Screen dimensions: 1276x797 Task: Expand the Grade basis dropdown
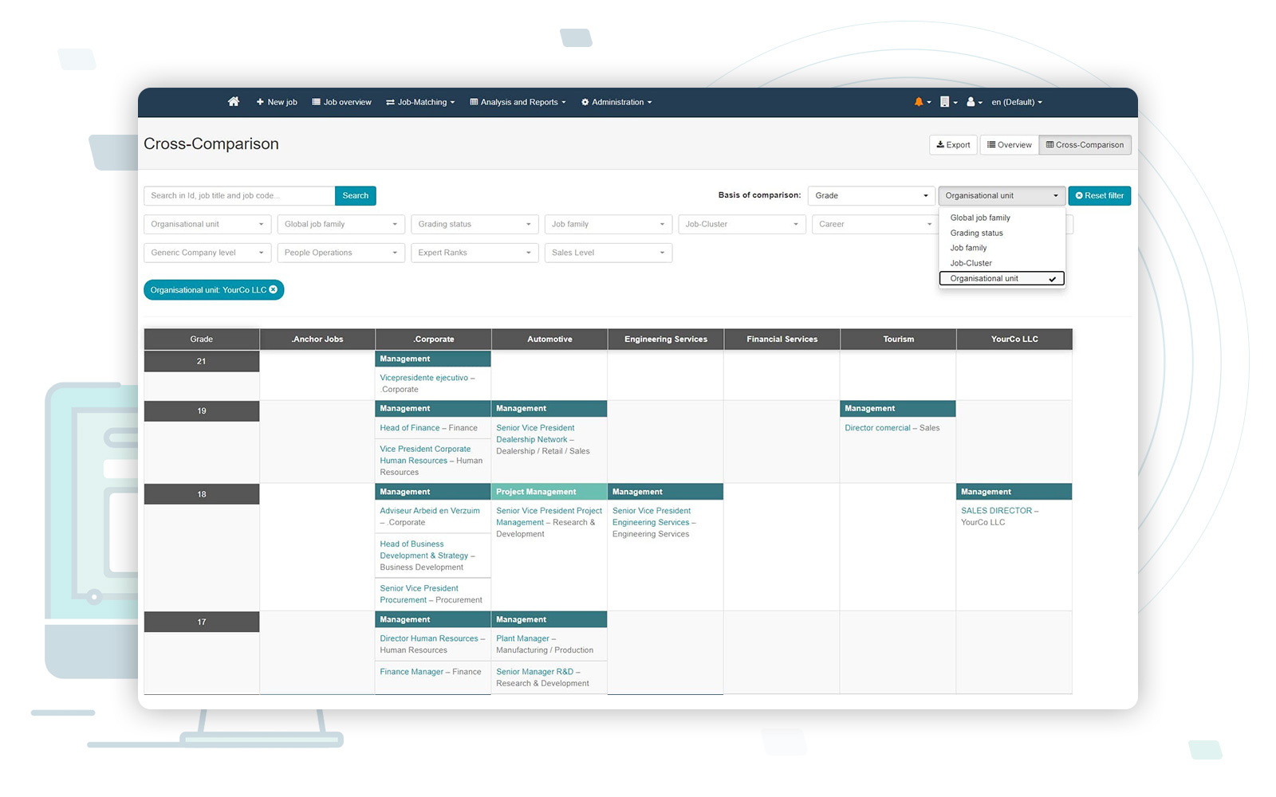click(871, 196)
